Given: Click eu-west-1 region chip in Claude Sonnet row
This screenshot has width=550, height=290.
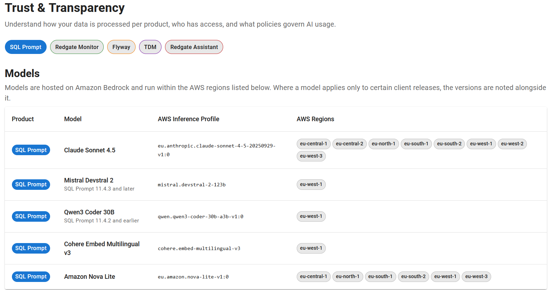Looking at the screenshot, I should (x=481, y=144).
